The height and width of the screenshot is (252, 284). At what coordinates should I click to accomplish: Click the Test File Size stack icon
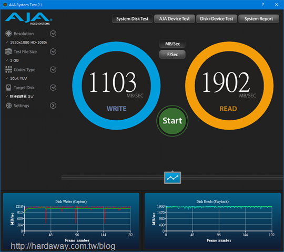pos(8,51)
